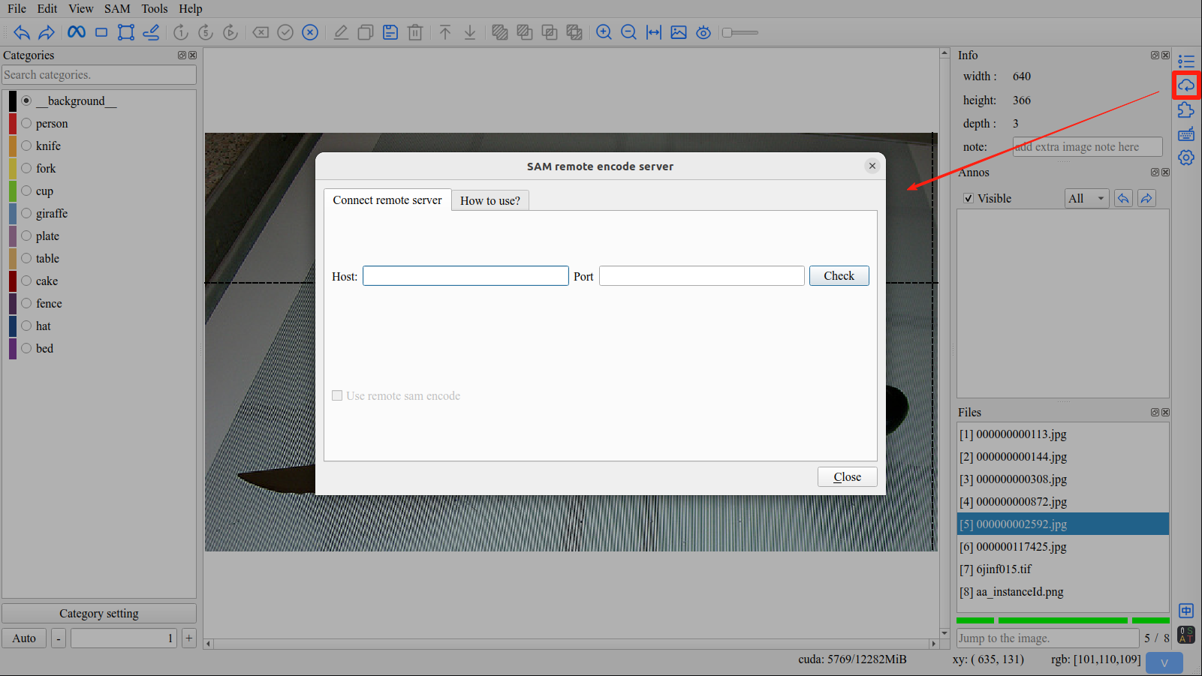The height and width of the screenshot is (676, 1202).
Task: Click the keyboard shortcuts icon in sidebar
Action: [x=1186, y=134]
